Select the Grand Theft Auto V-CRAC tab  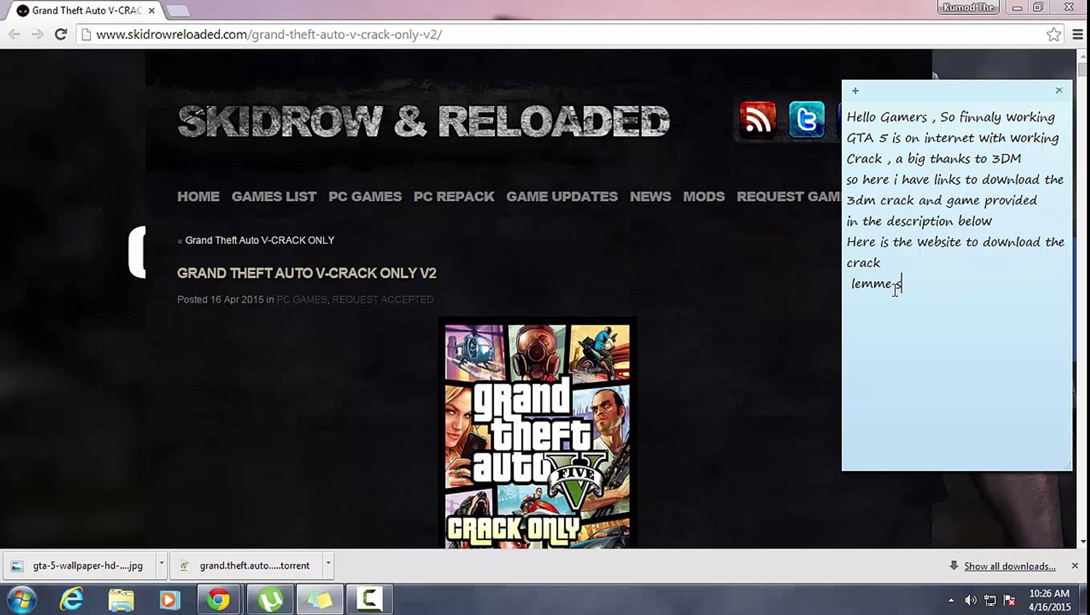(85, 10)
